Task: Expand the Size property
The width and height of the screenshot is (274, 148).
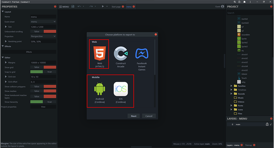Action: [x=6, y=27]
